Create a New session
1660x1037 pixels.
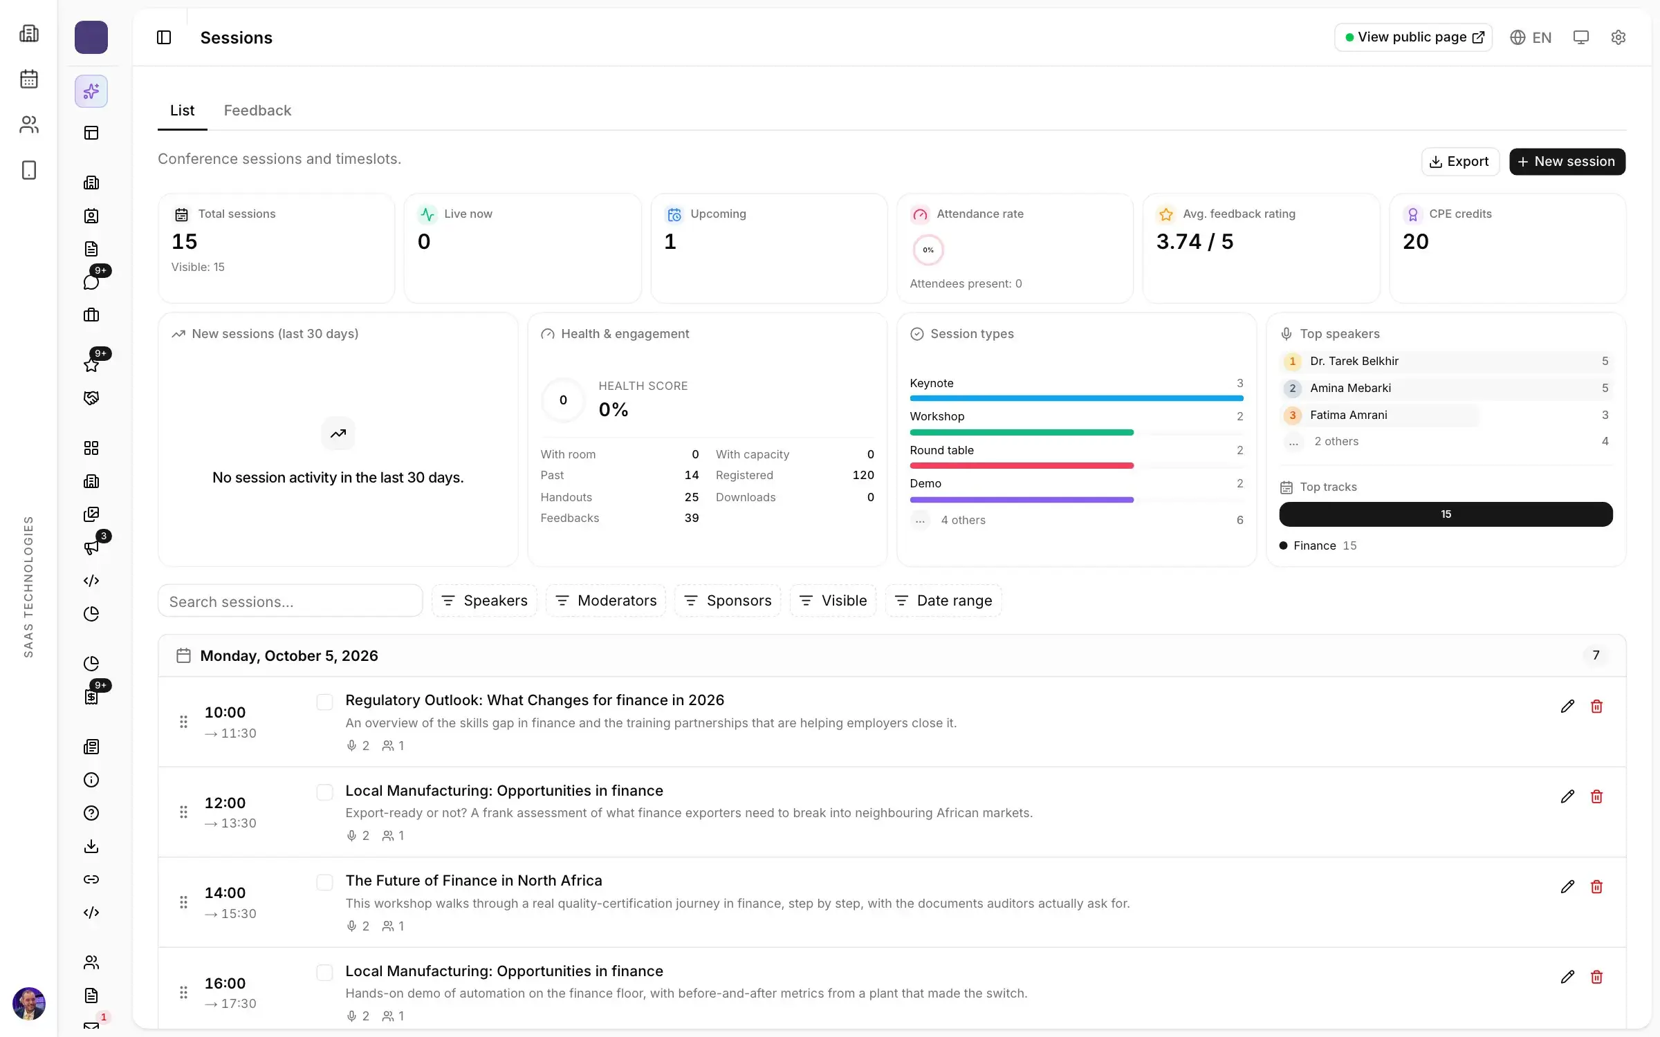1567,162
